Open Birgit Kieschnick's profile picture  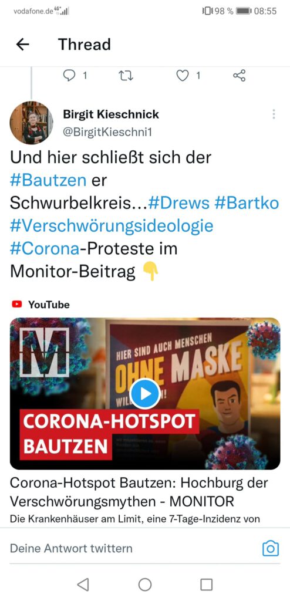(31, 123)
